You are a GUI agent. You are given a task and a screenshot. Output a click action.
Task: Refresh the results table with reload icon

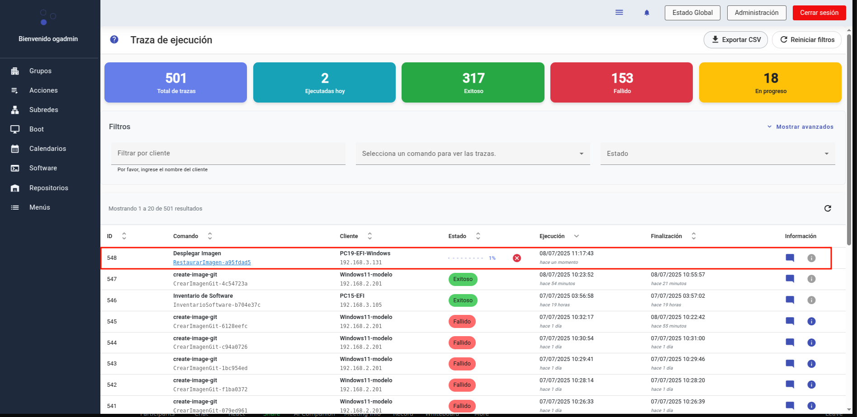coord(827,208)
